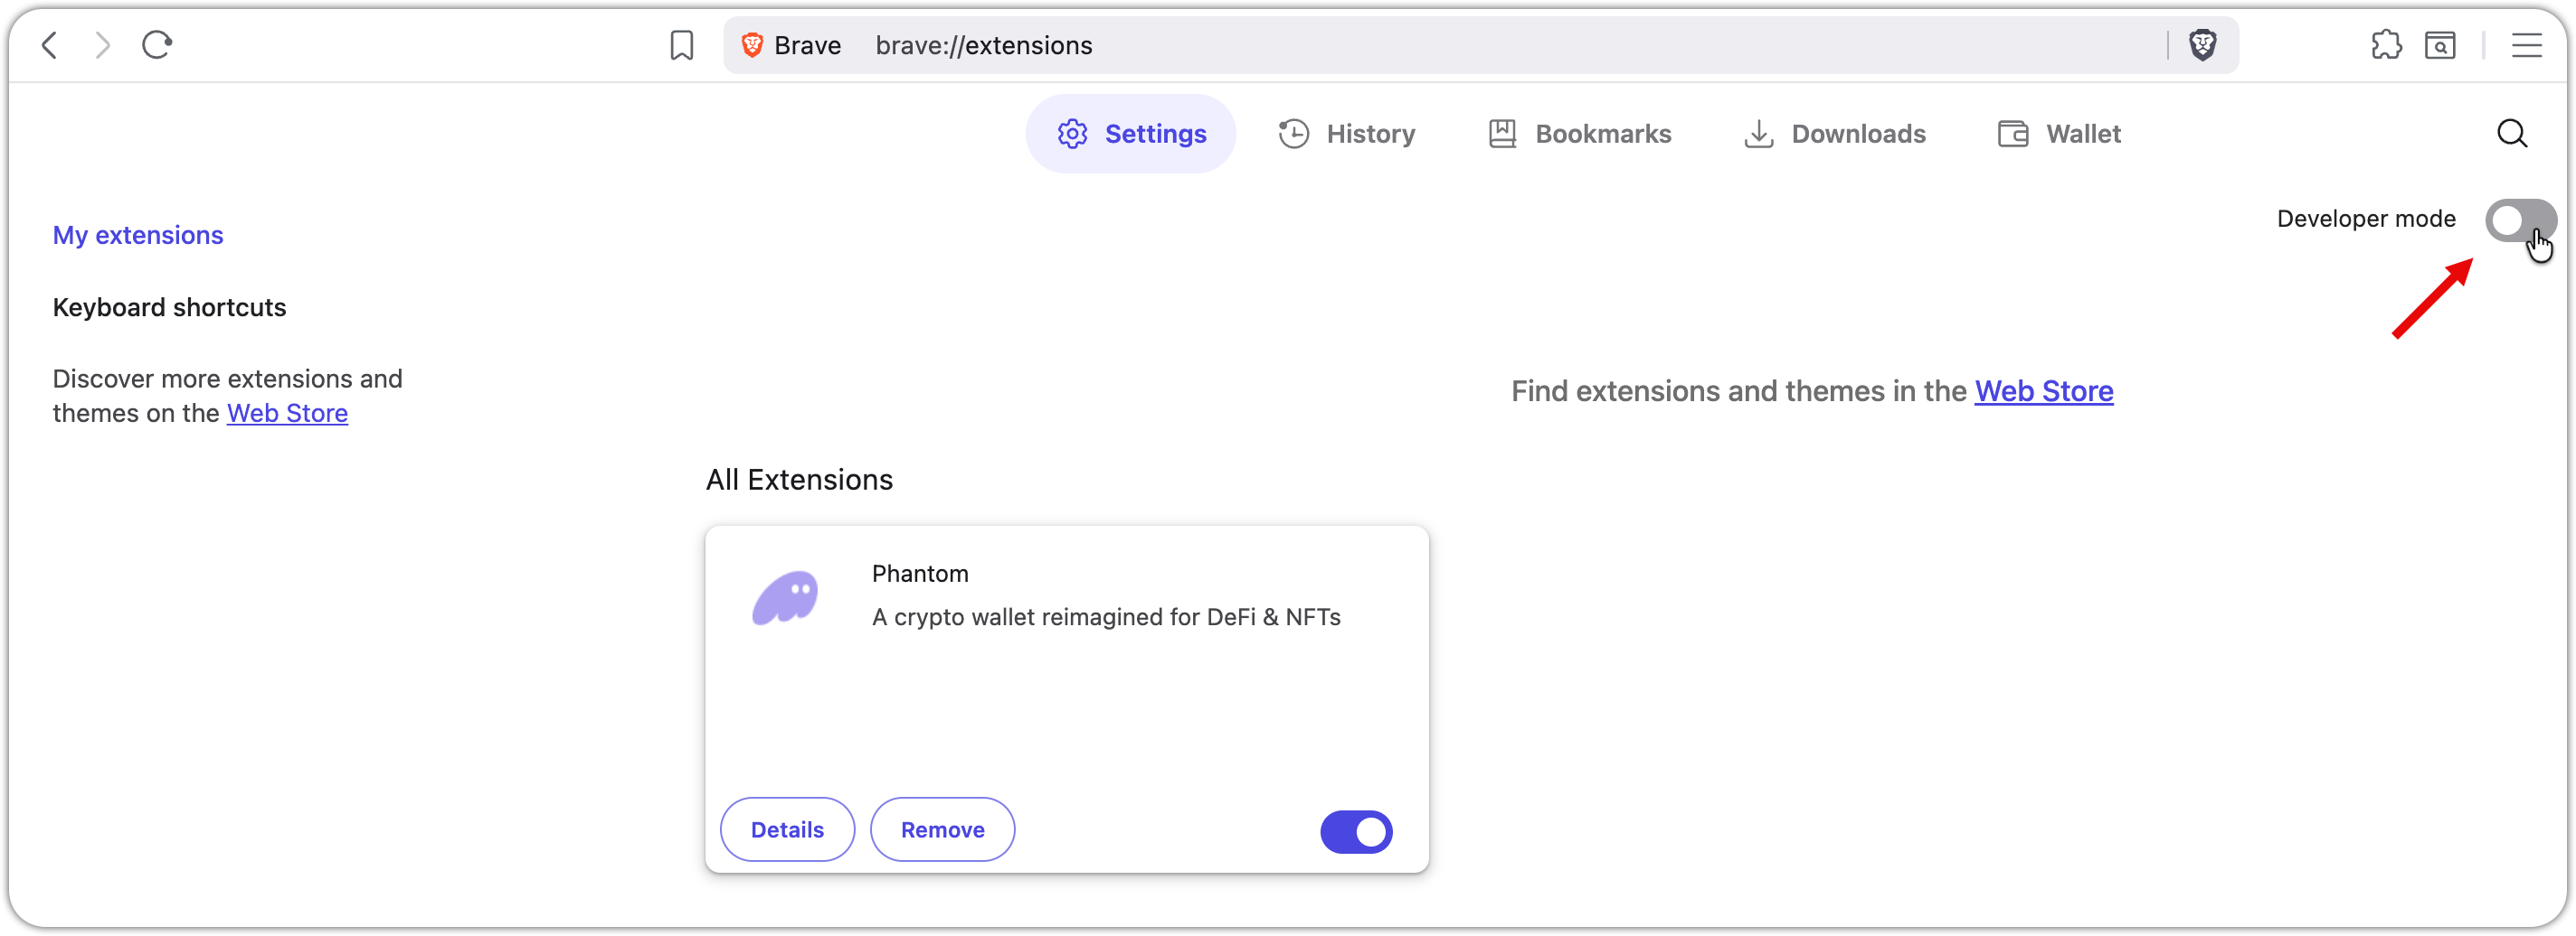Go to the Downloads tab
This screenshot has height=936, width=2576.
click(x=1834, y=134)
